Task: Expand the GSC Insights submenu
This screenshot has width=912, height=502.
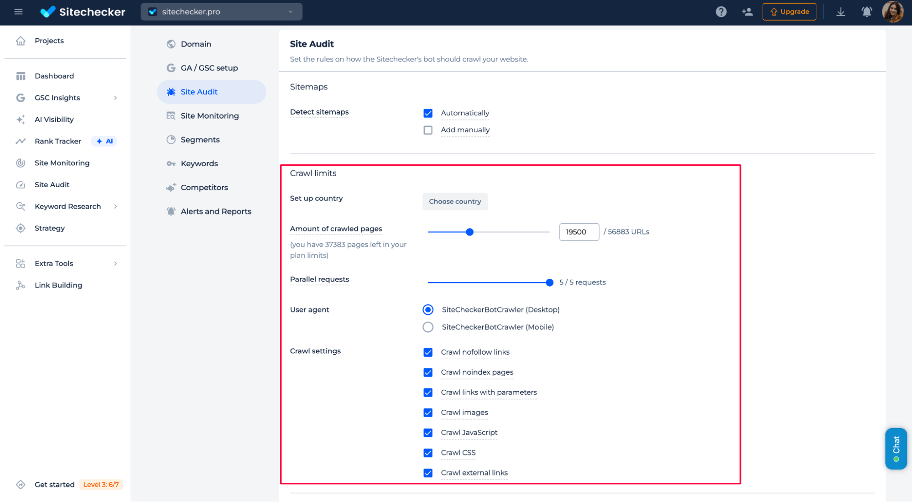Action: (x=115, y=98)
